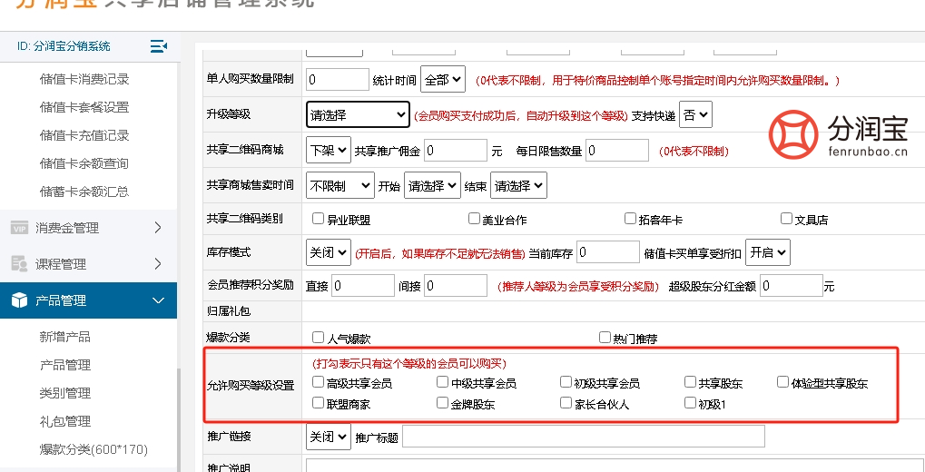Check 体验型共享股东 checkbox
Viewport: 925px width, 472px height.
[x=782, y=382]
